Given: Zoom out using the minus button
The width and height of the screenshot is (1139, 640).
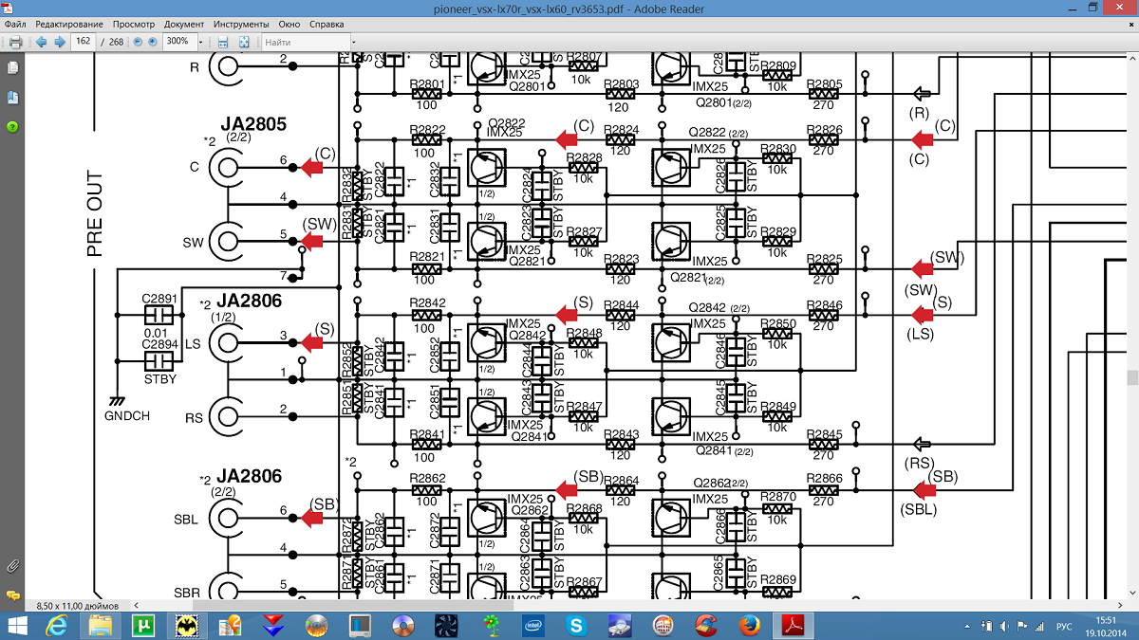Looking at the screenshot, I should tap(138, 42).
